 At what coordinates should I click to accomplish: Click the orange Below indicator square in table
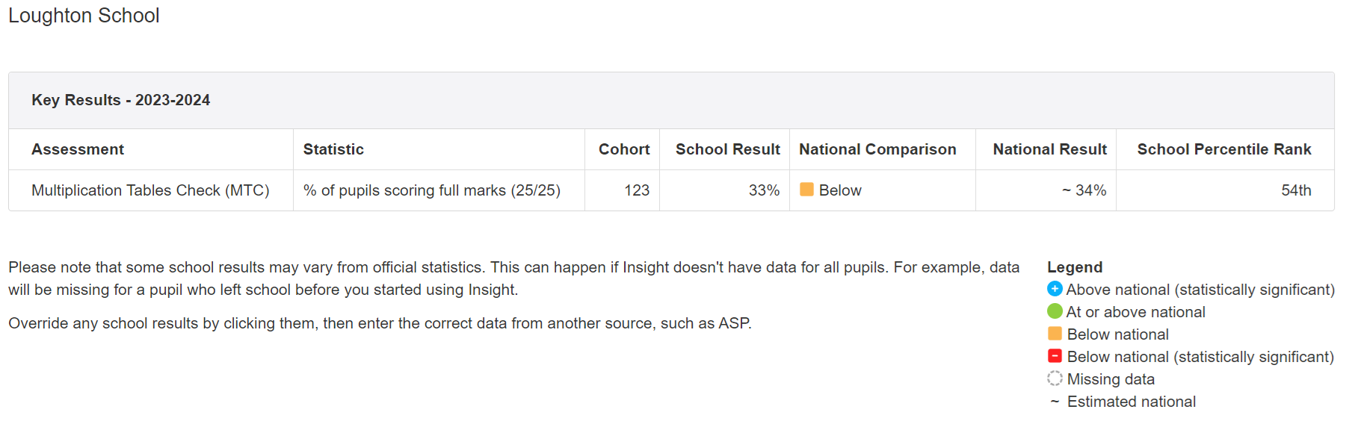[806, 190]
